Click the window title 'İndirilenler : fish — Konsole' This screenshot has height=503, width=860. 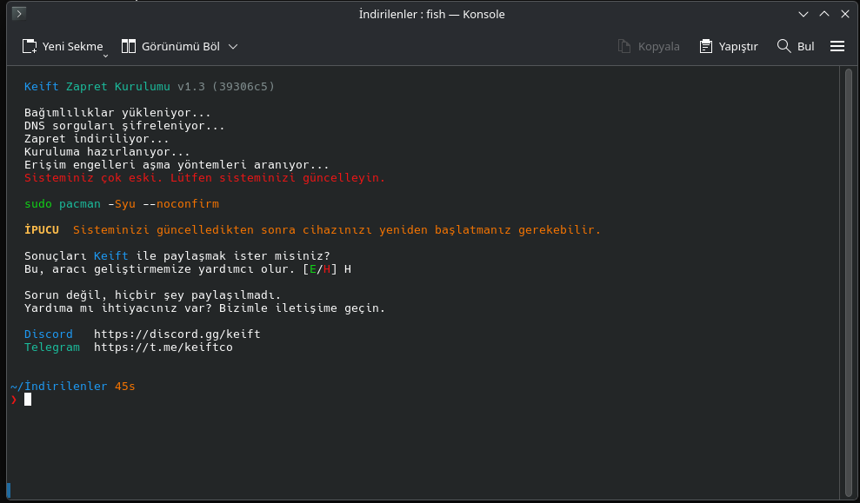[x=431, y=14]
